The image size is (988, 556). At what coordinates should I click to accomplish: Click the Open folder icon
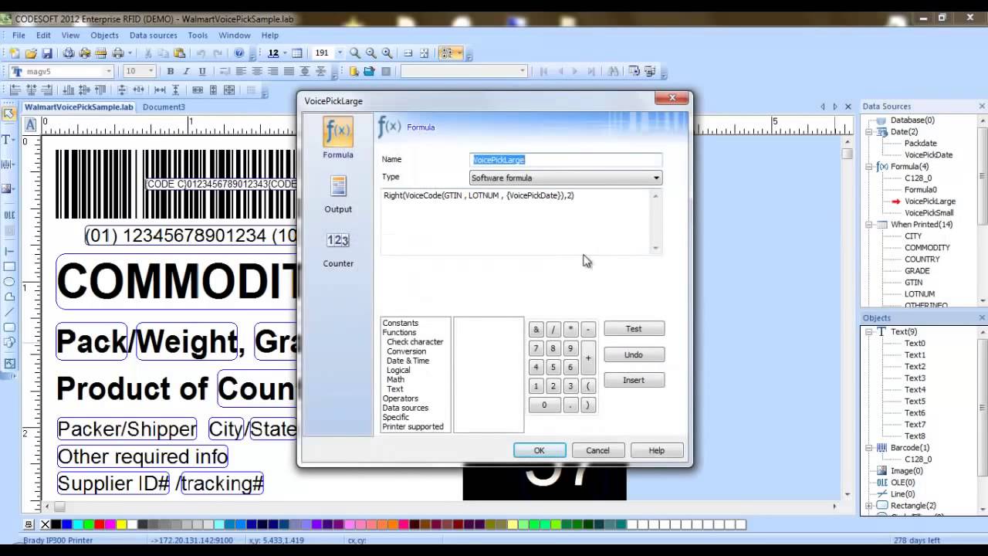pyautogui.click(x=31, y=53)
